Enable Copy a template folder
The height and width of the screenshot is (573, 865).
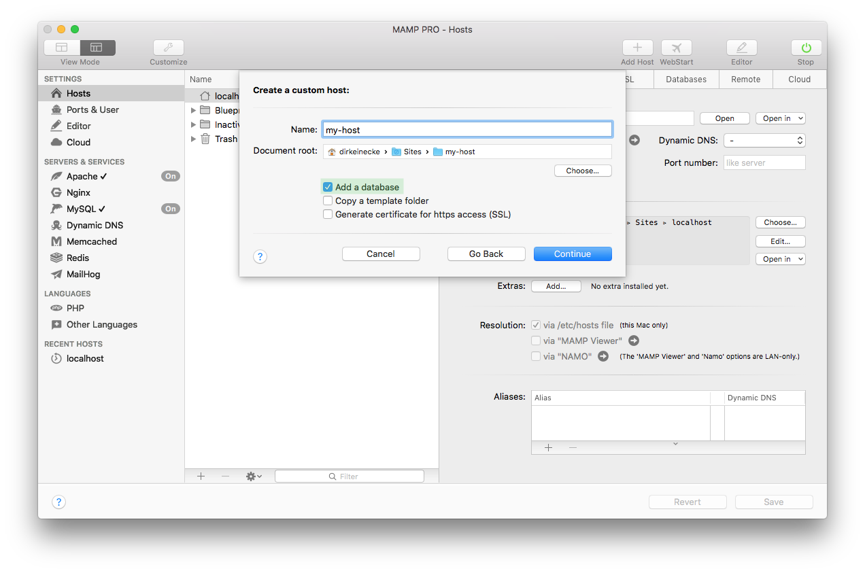(x=328, y=201)
